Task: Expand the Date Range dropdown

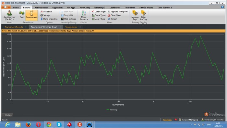Action: [99, 12]
